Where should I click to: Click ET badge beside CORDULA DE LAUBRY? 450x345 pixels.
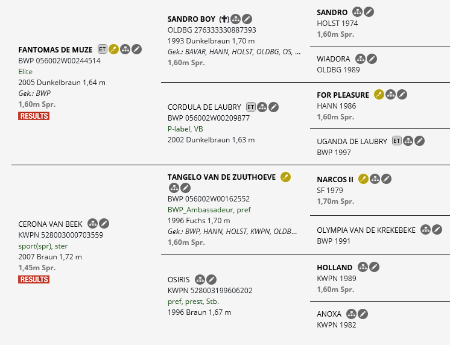coord(250,107)
